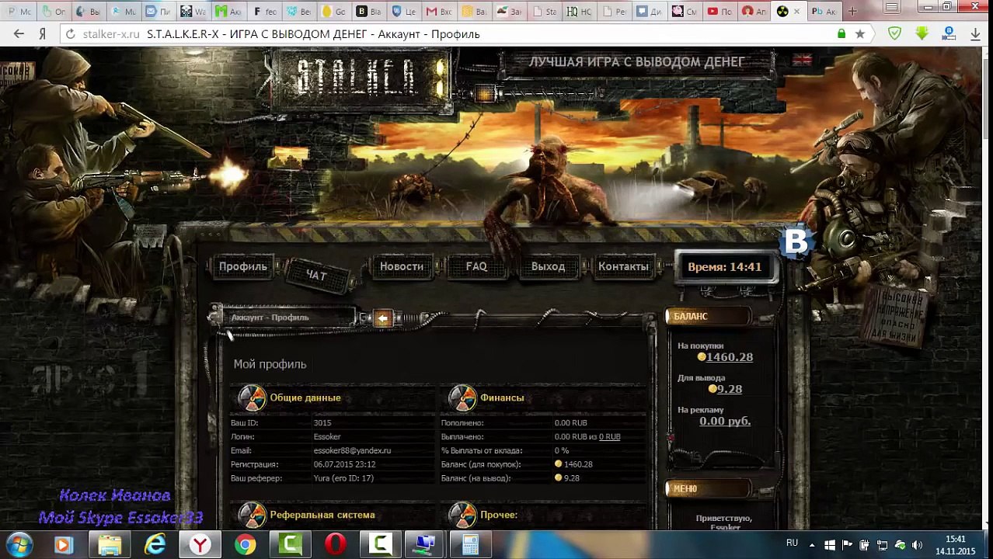Launch Internet Explorer from taskbar
993x559 pixels.
(x=155, y=545)
